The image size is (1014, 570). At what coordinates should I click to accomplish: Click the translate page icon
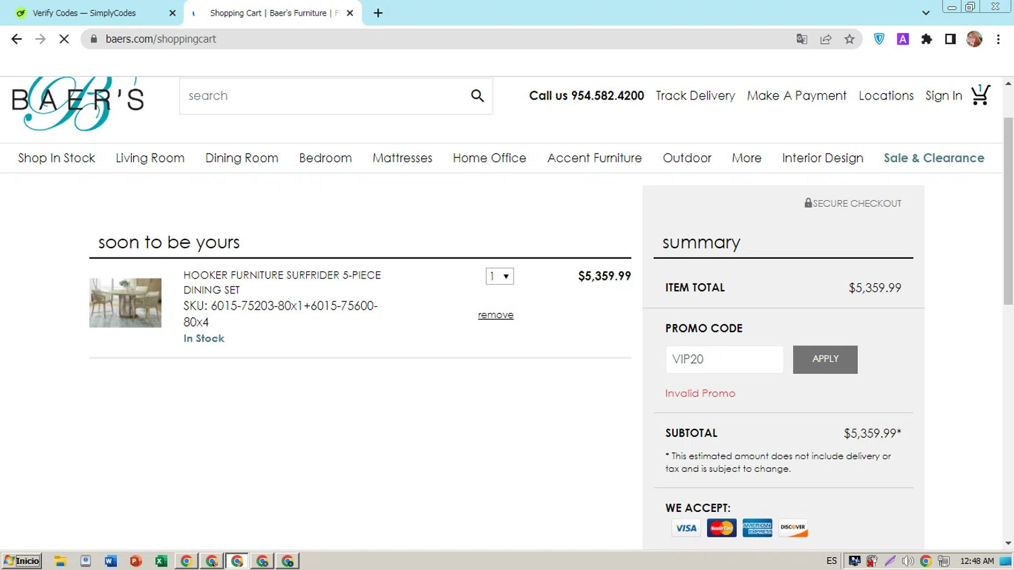(802, 39)
